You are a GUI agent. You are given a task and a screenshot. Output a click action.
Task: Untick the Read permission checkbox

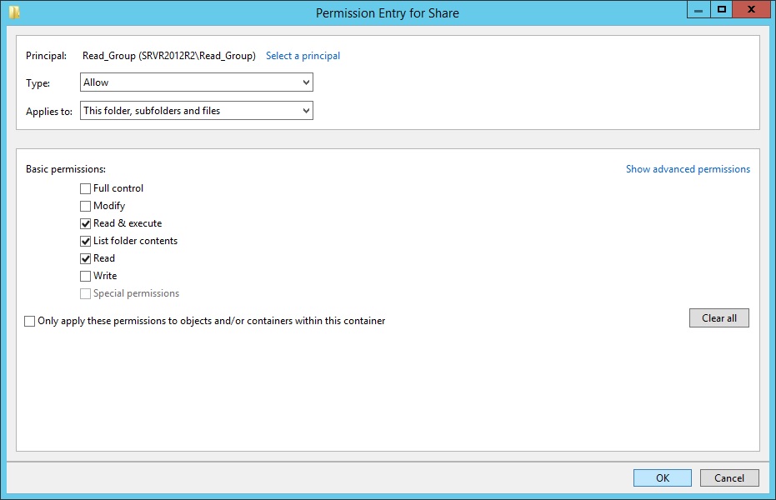86,259
